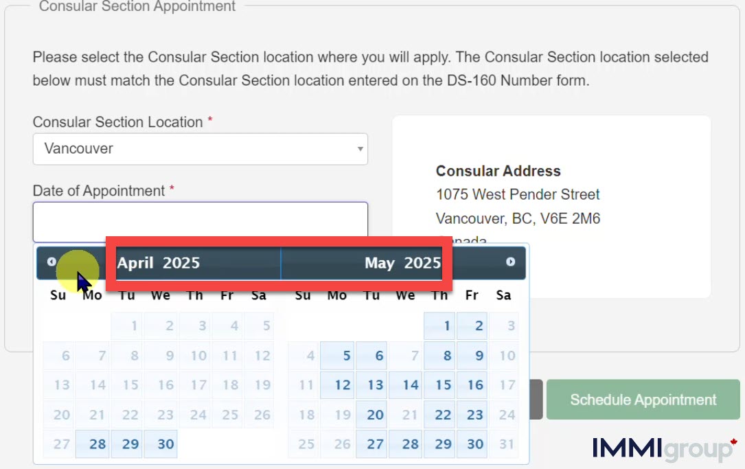This screenshot has height=469, width=745.
Task: Pick May 2 appointment date
Action: click(472, 326)
